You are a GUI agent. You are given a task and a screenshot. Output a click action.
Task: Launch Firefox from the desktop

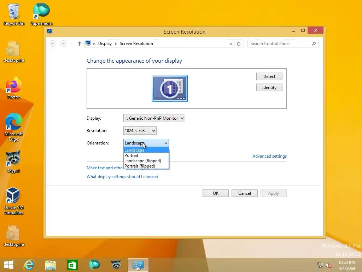[x=14, y=88]
